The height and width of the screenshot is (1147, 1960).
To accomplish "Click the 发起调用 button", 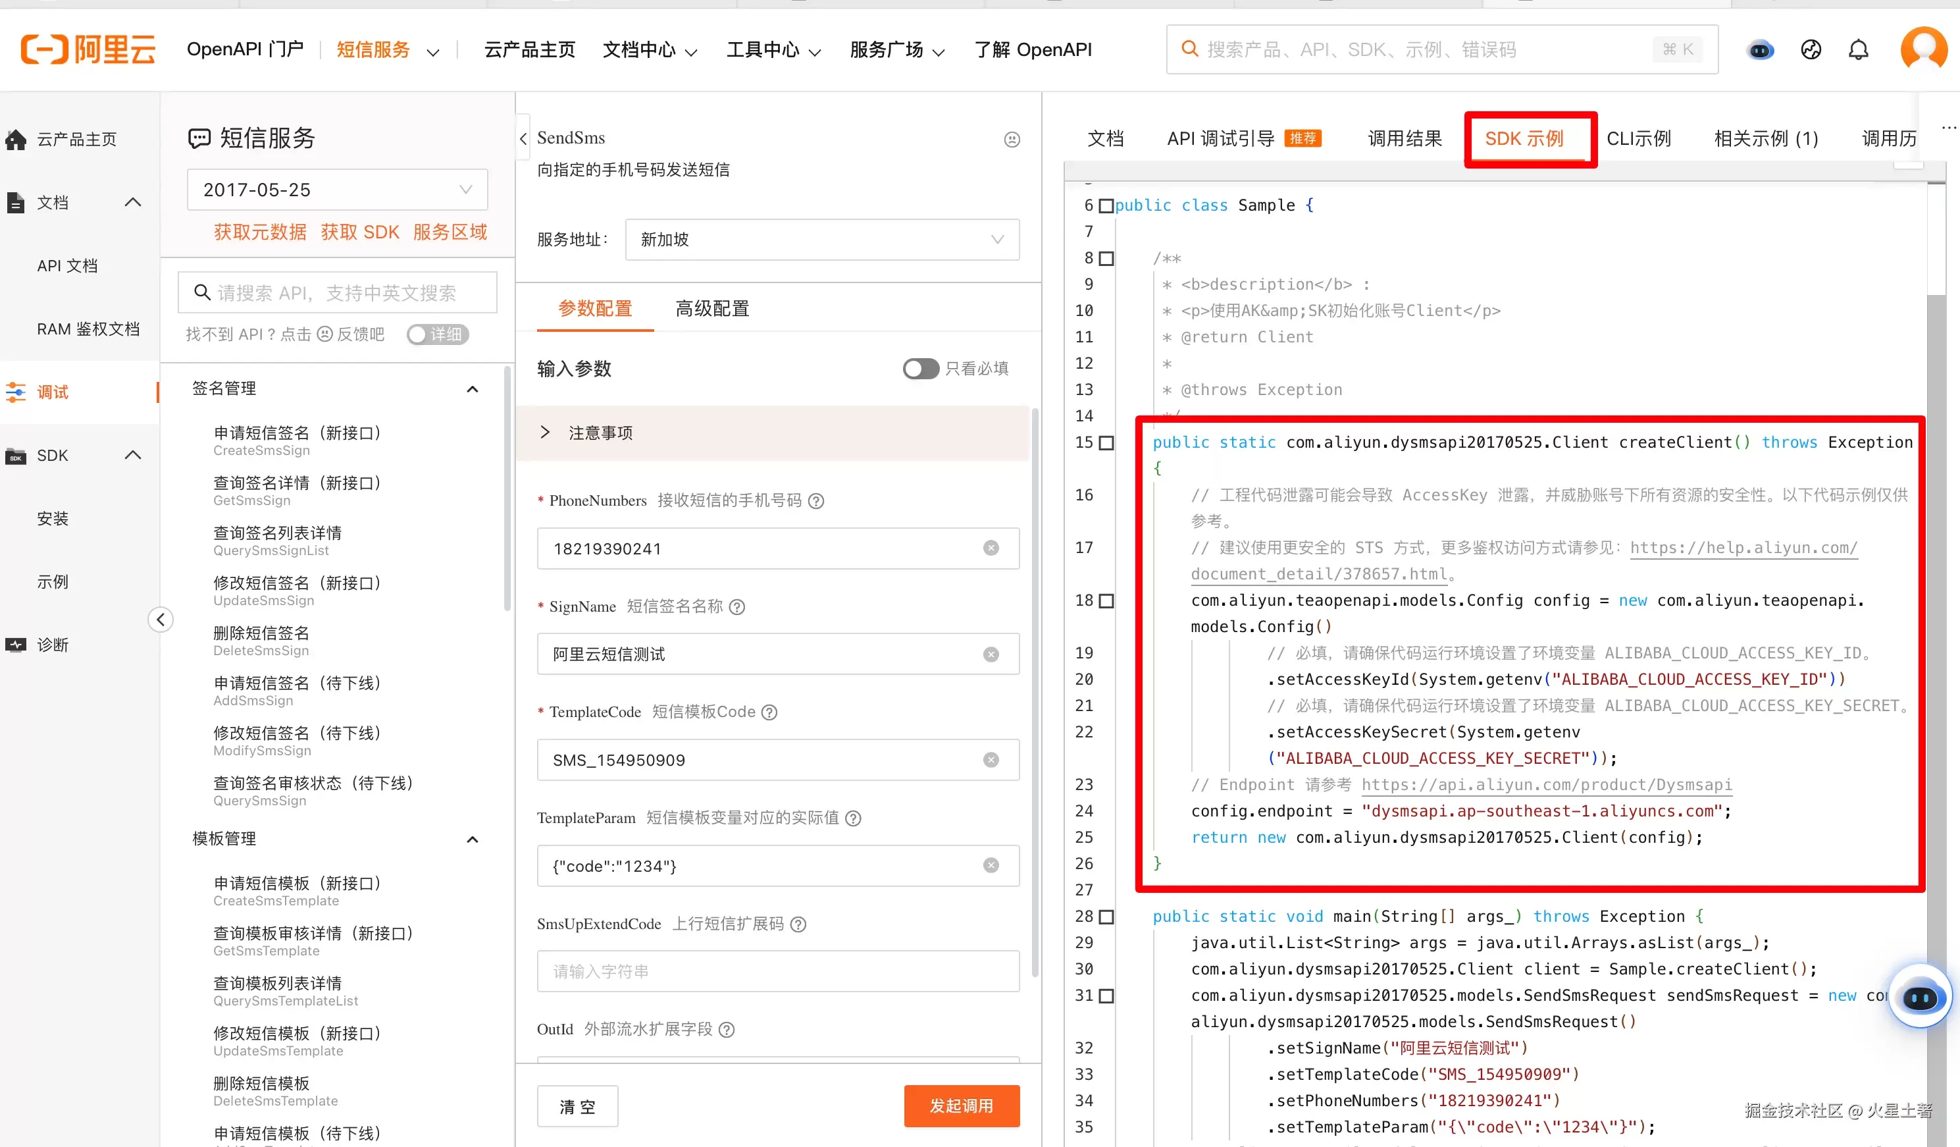I will [962, 1106].
